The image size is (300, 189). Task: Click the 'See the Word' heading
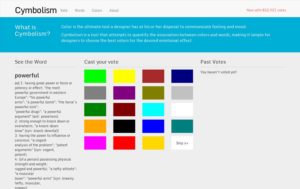(31, 62)
